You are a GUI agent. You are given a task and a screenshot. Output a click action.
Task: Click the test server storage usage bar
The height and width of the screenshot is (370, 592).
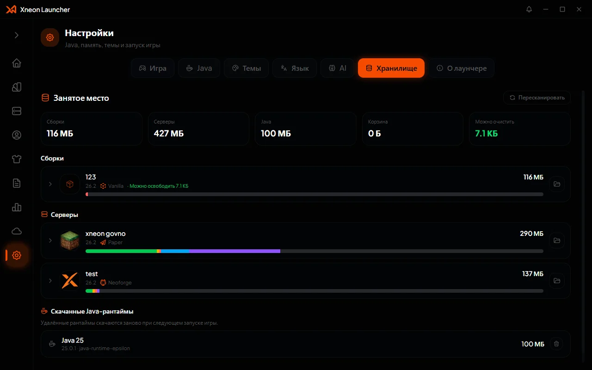pyautogui.click(x=314, y=291)
